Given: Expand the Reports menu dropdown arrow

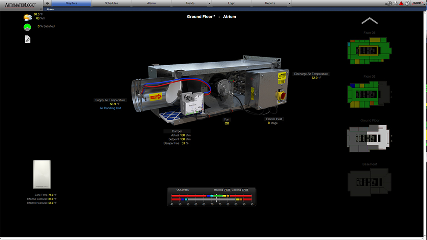Looking at the screenshot, I should click(289, 3).
